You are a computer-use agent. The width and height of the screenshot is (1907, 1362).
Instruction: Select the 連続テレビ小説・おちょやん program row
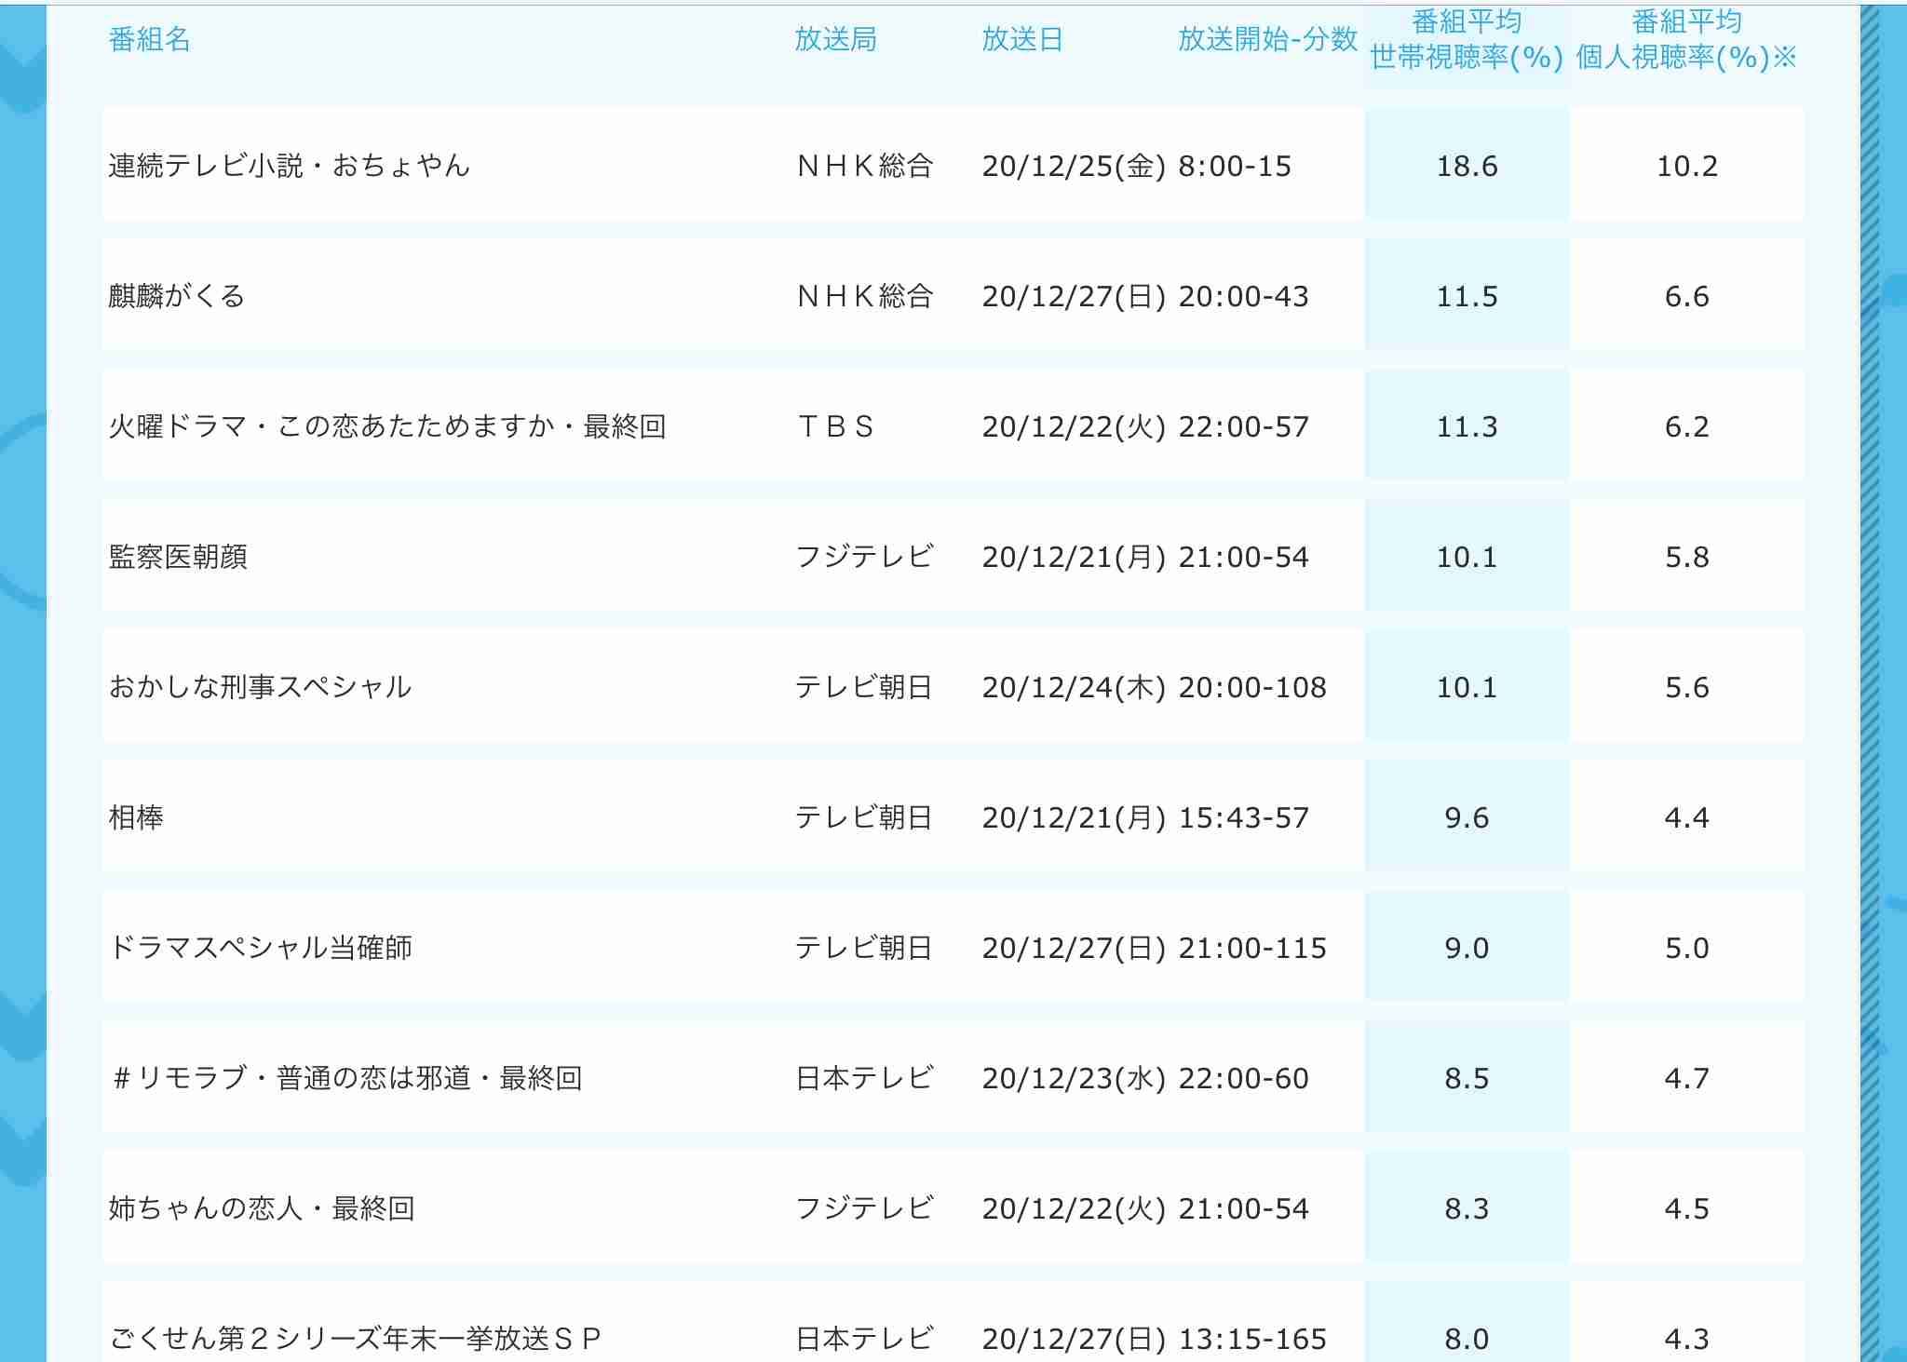click(290, 166)
